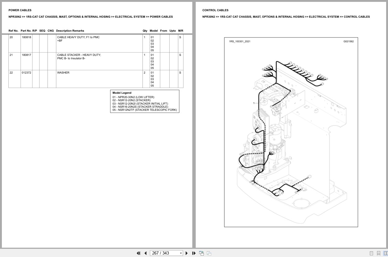Image resolution: width=388 pixels, height=257 pixels.
Task: Go forward to next view icon
Action: [209, 253]
